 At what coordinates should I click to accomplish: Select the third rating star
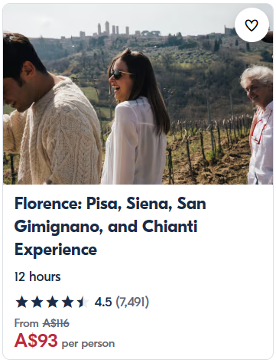[52, 302]
